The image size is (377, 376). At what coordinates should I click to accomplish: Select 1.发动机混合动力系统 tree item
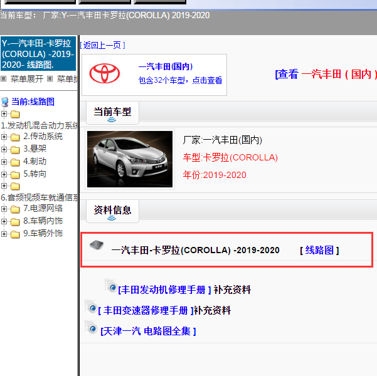(39, 125)
